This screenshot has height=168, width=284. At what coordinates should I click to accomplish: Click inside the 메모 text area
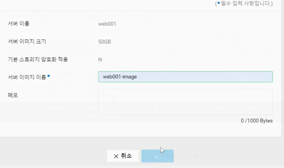pos(185,102)
